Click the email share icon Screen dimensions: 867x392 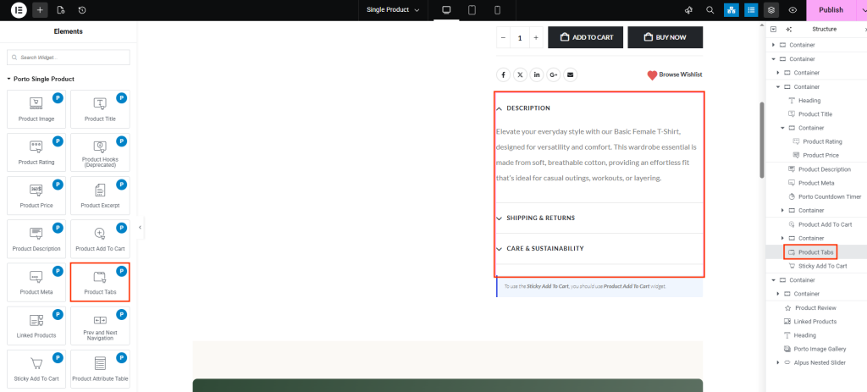click(570, 75)
